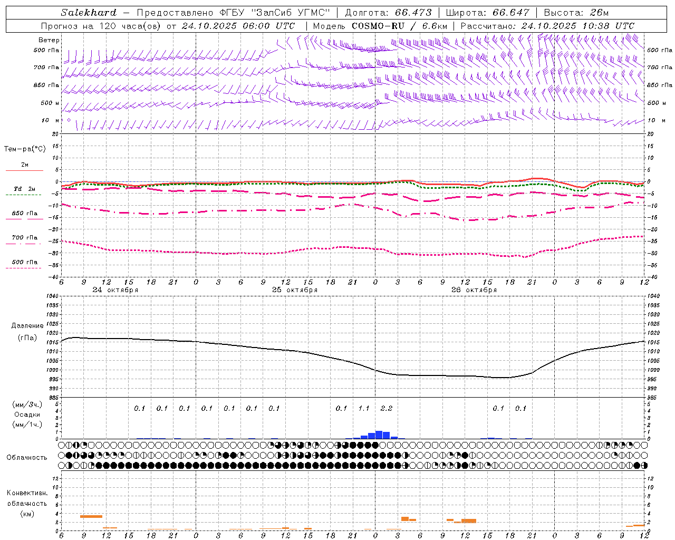Screen dimensions: 675x540
Task: Click the Ветер panel label
Action: pyautogui.click(x=49, y=40)
